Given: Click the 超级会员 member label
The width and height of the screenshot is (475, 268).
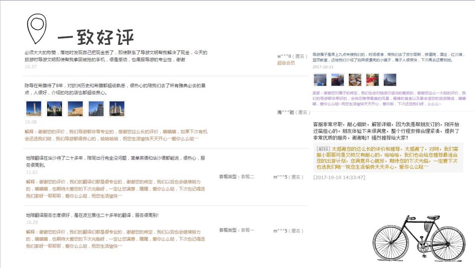Looking at the screenshot, I should point(286,63).
